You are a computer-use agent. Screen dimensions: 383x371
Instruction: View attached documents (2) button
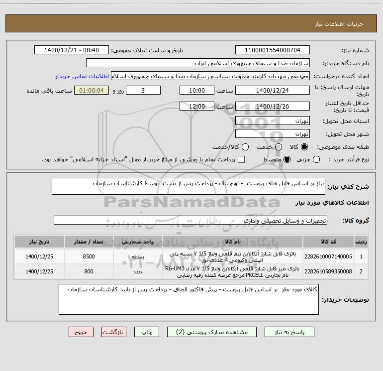pos(212,332)
